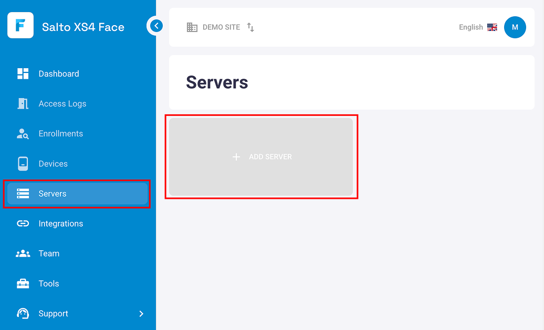Open the M profile avatar
The height and width of the screenshot is (330, 544).
[515, 27]
